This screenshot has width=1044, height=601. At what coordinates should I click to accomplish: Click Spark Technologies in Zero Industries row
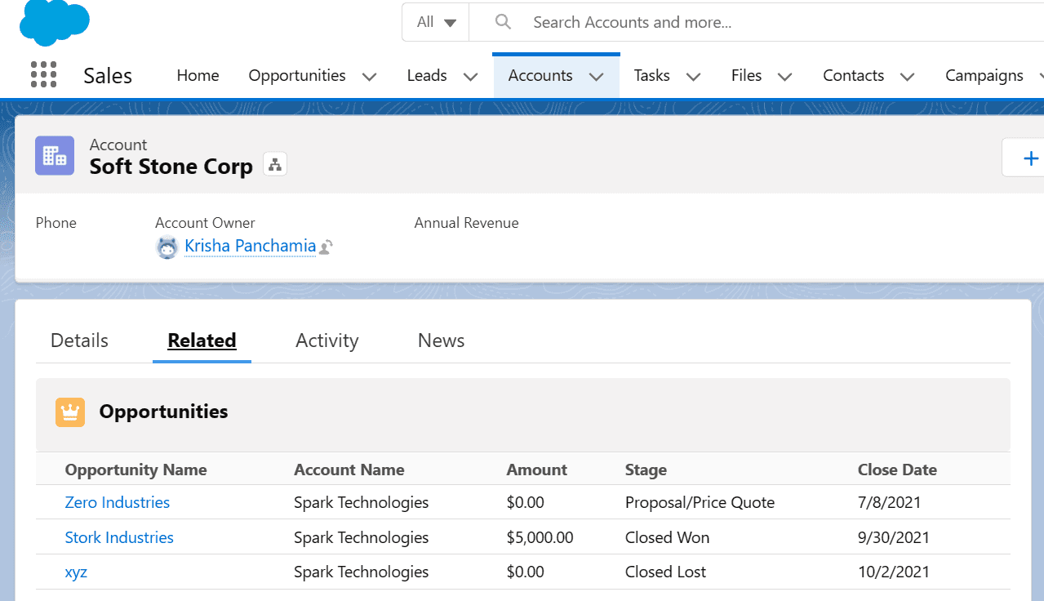coord(361,502)
